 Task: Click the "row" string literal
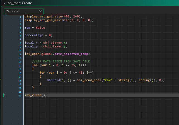pyautogui.click(x=108, y=80)
